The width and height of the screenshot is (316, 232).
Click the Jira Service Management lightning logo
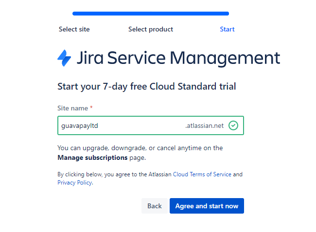[64, 58]
